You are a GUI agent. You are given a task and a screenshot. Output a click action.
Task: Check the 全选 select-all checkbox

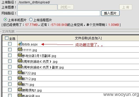coord(7,38)
